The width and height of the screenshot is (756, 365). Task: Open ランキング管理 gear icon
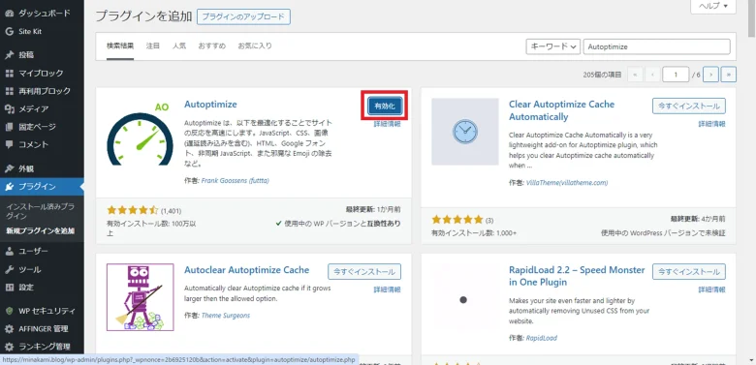pos(9,347)
